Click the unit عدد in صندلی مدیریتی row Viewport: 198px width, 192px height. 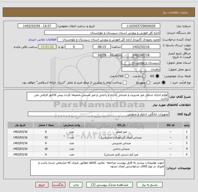pyautogui.click(x=71, y=143)
